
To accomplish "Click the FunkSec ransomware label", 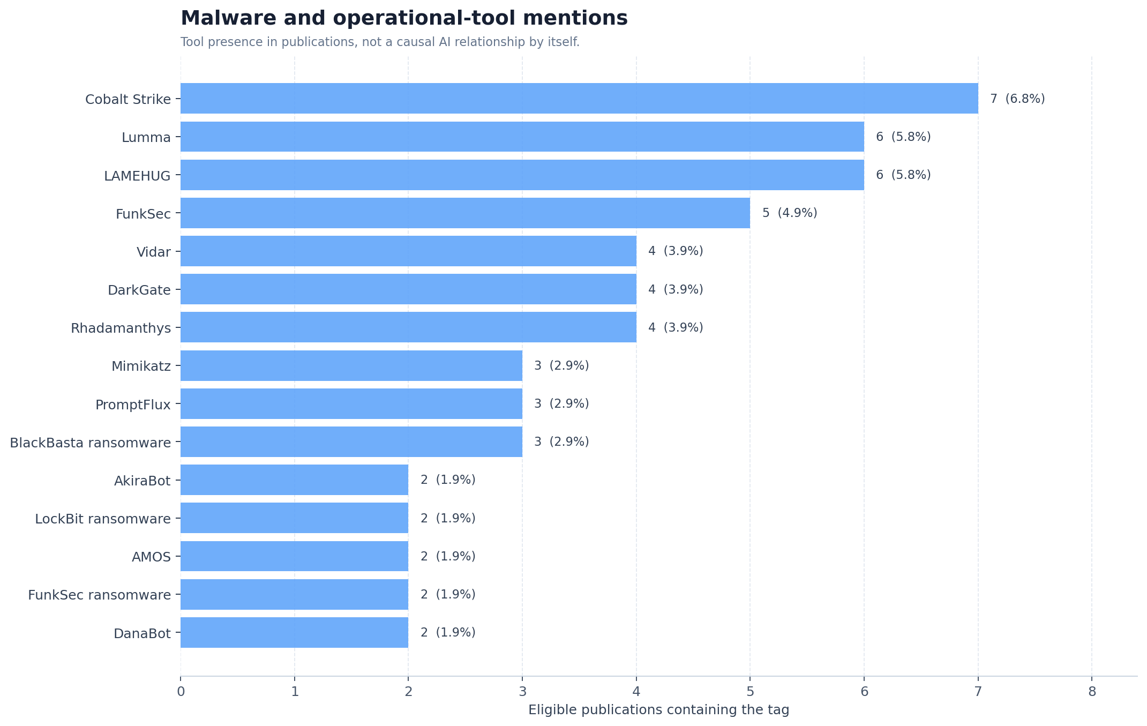I will 100,595.
